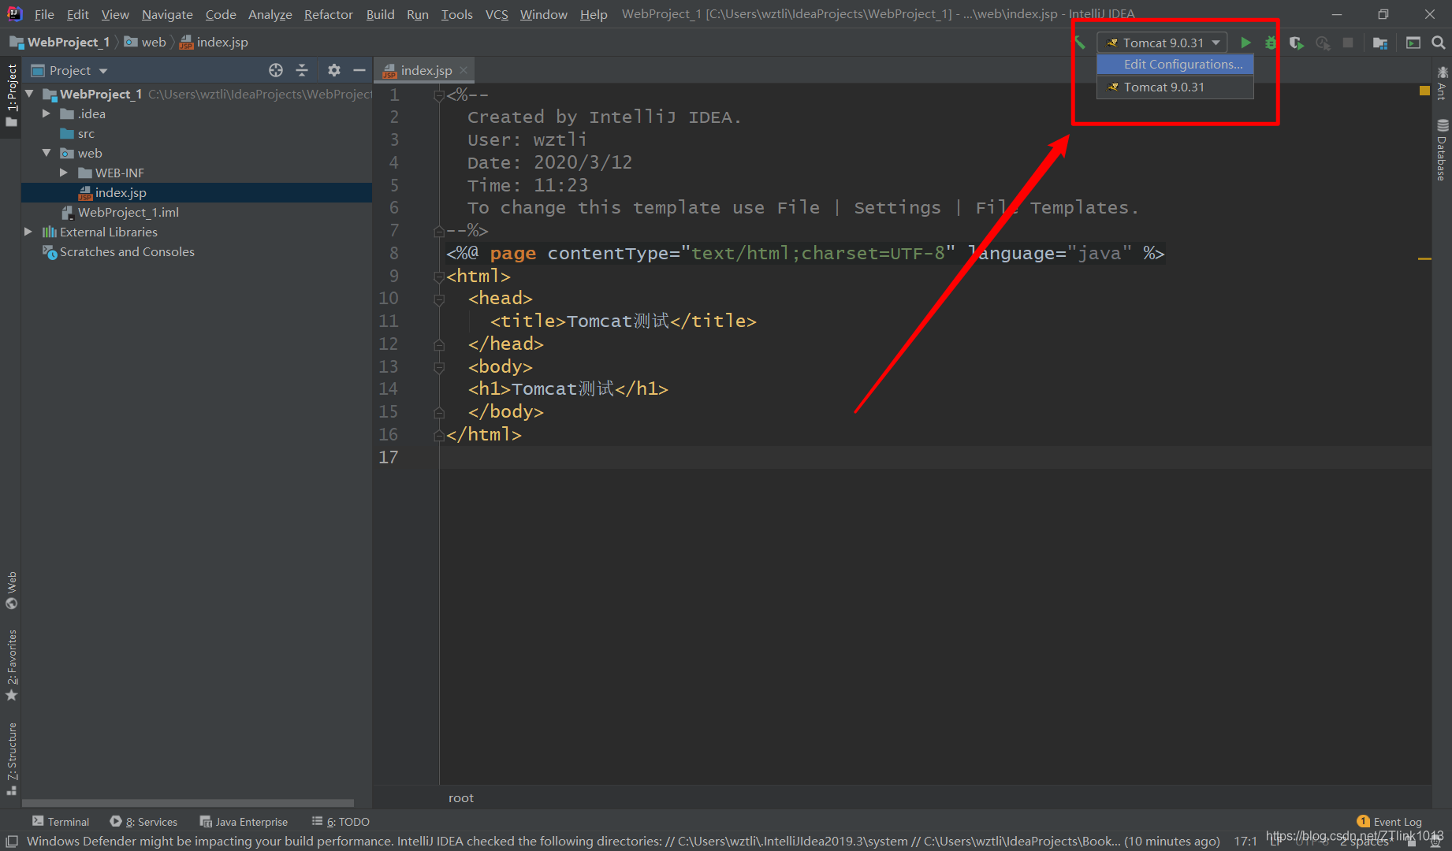Fold the comment block at line 1

(439, 95)
